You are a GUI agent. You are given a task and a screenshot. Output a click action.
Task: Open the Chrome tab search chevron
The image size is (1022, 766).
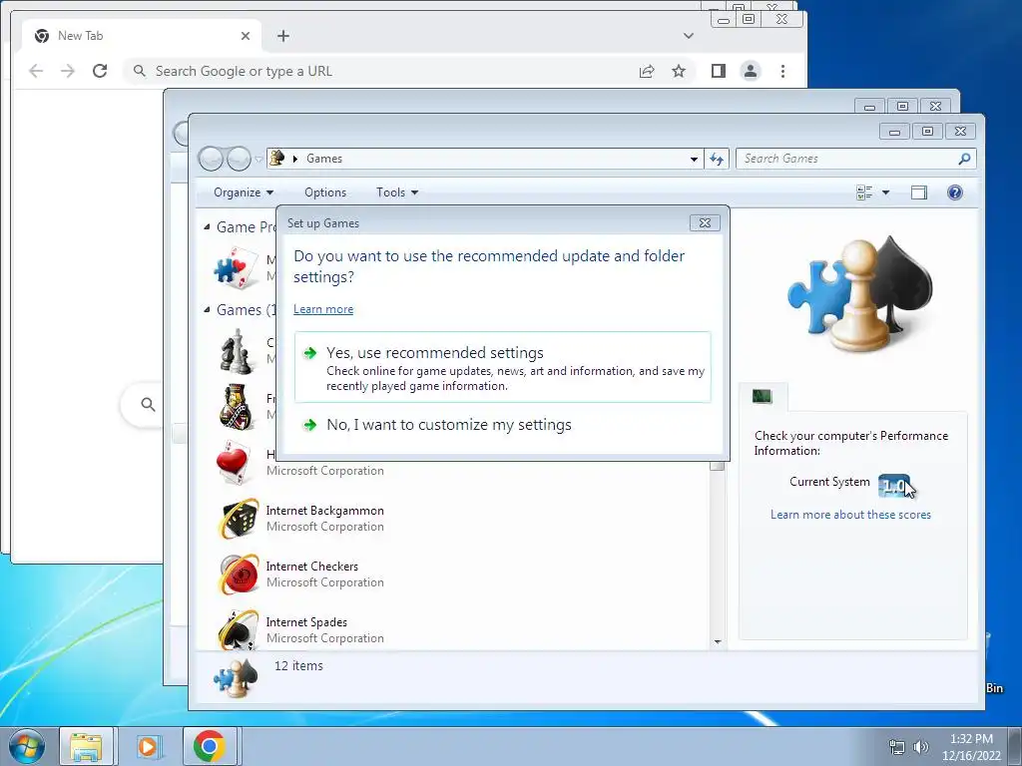tap(689, 36)
